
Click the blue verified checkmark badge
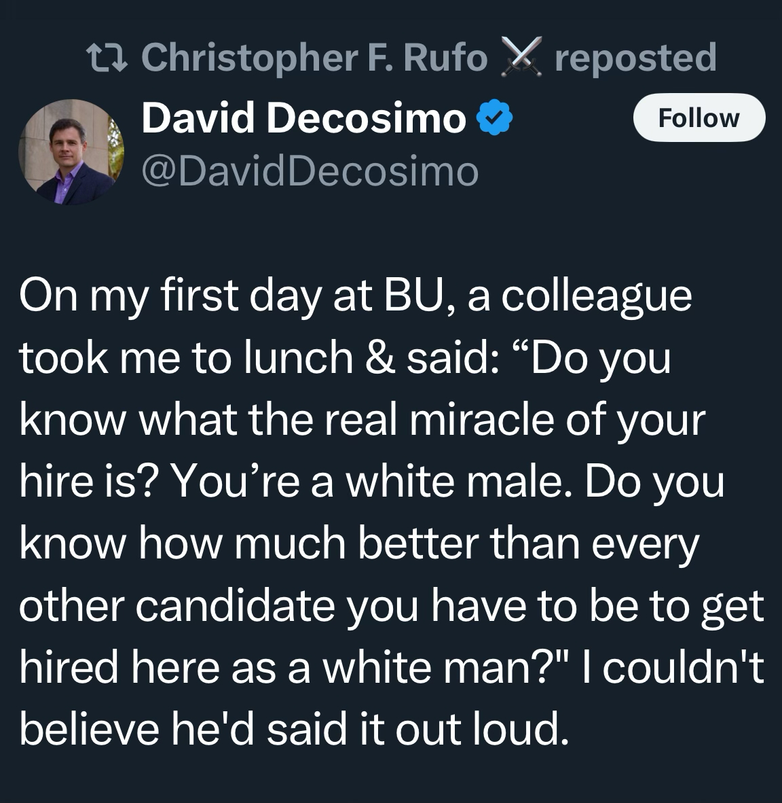496,120
